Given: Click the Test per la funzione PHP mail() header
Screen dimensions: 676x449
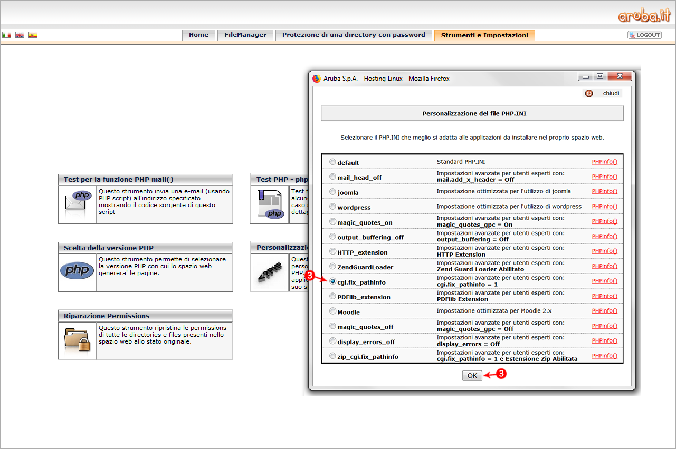Looking at the screenshot, I should (145, 179).
